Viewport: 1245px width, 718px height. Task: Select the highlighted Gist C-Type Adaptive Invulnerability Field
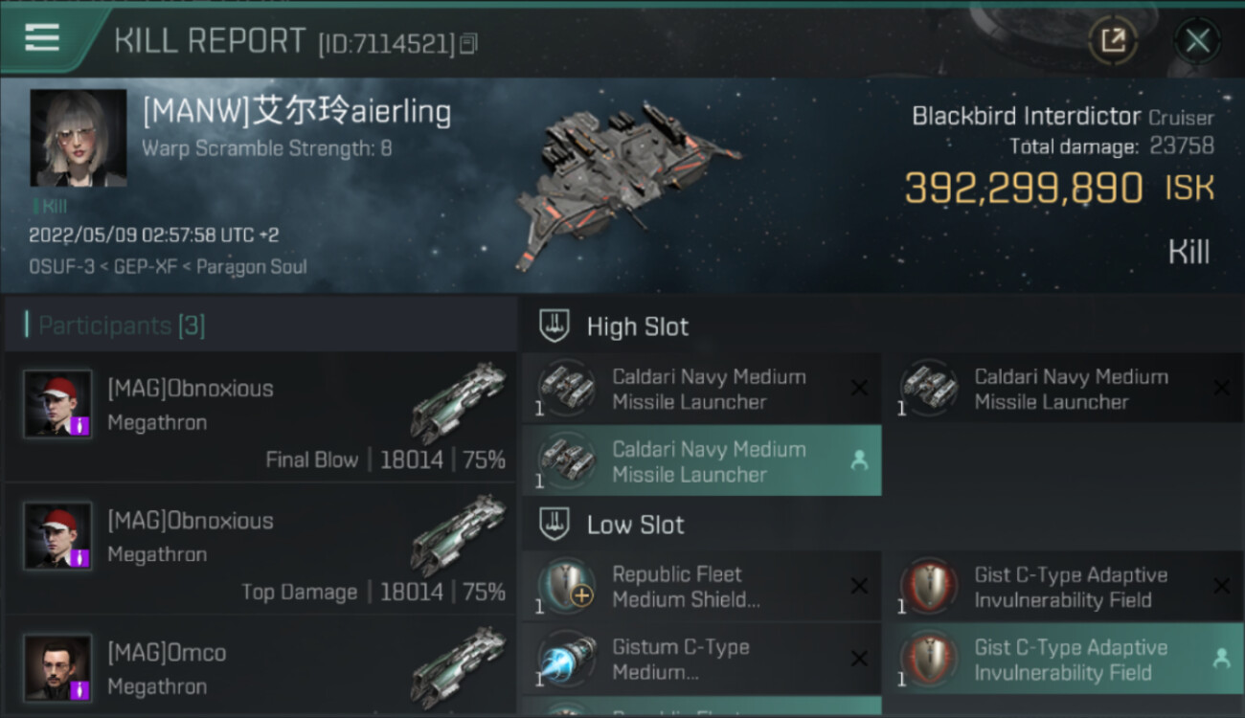click(x=1069, y=660)
